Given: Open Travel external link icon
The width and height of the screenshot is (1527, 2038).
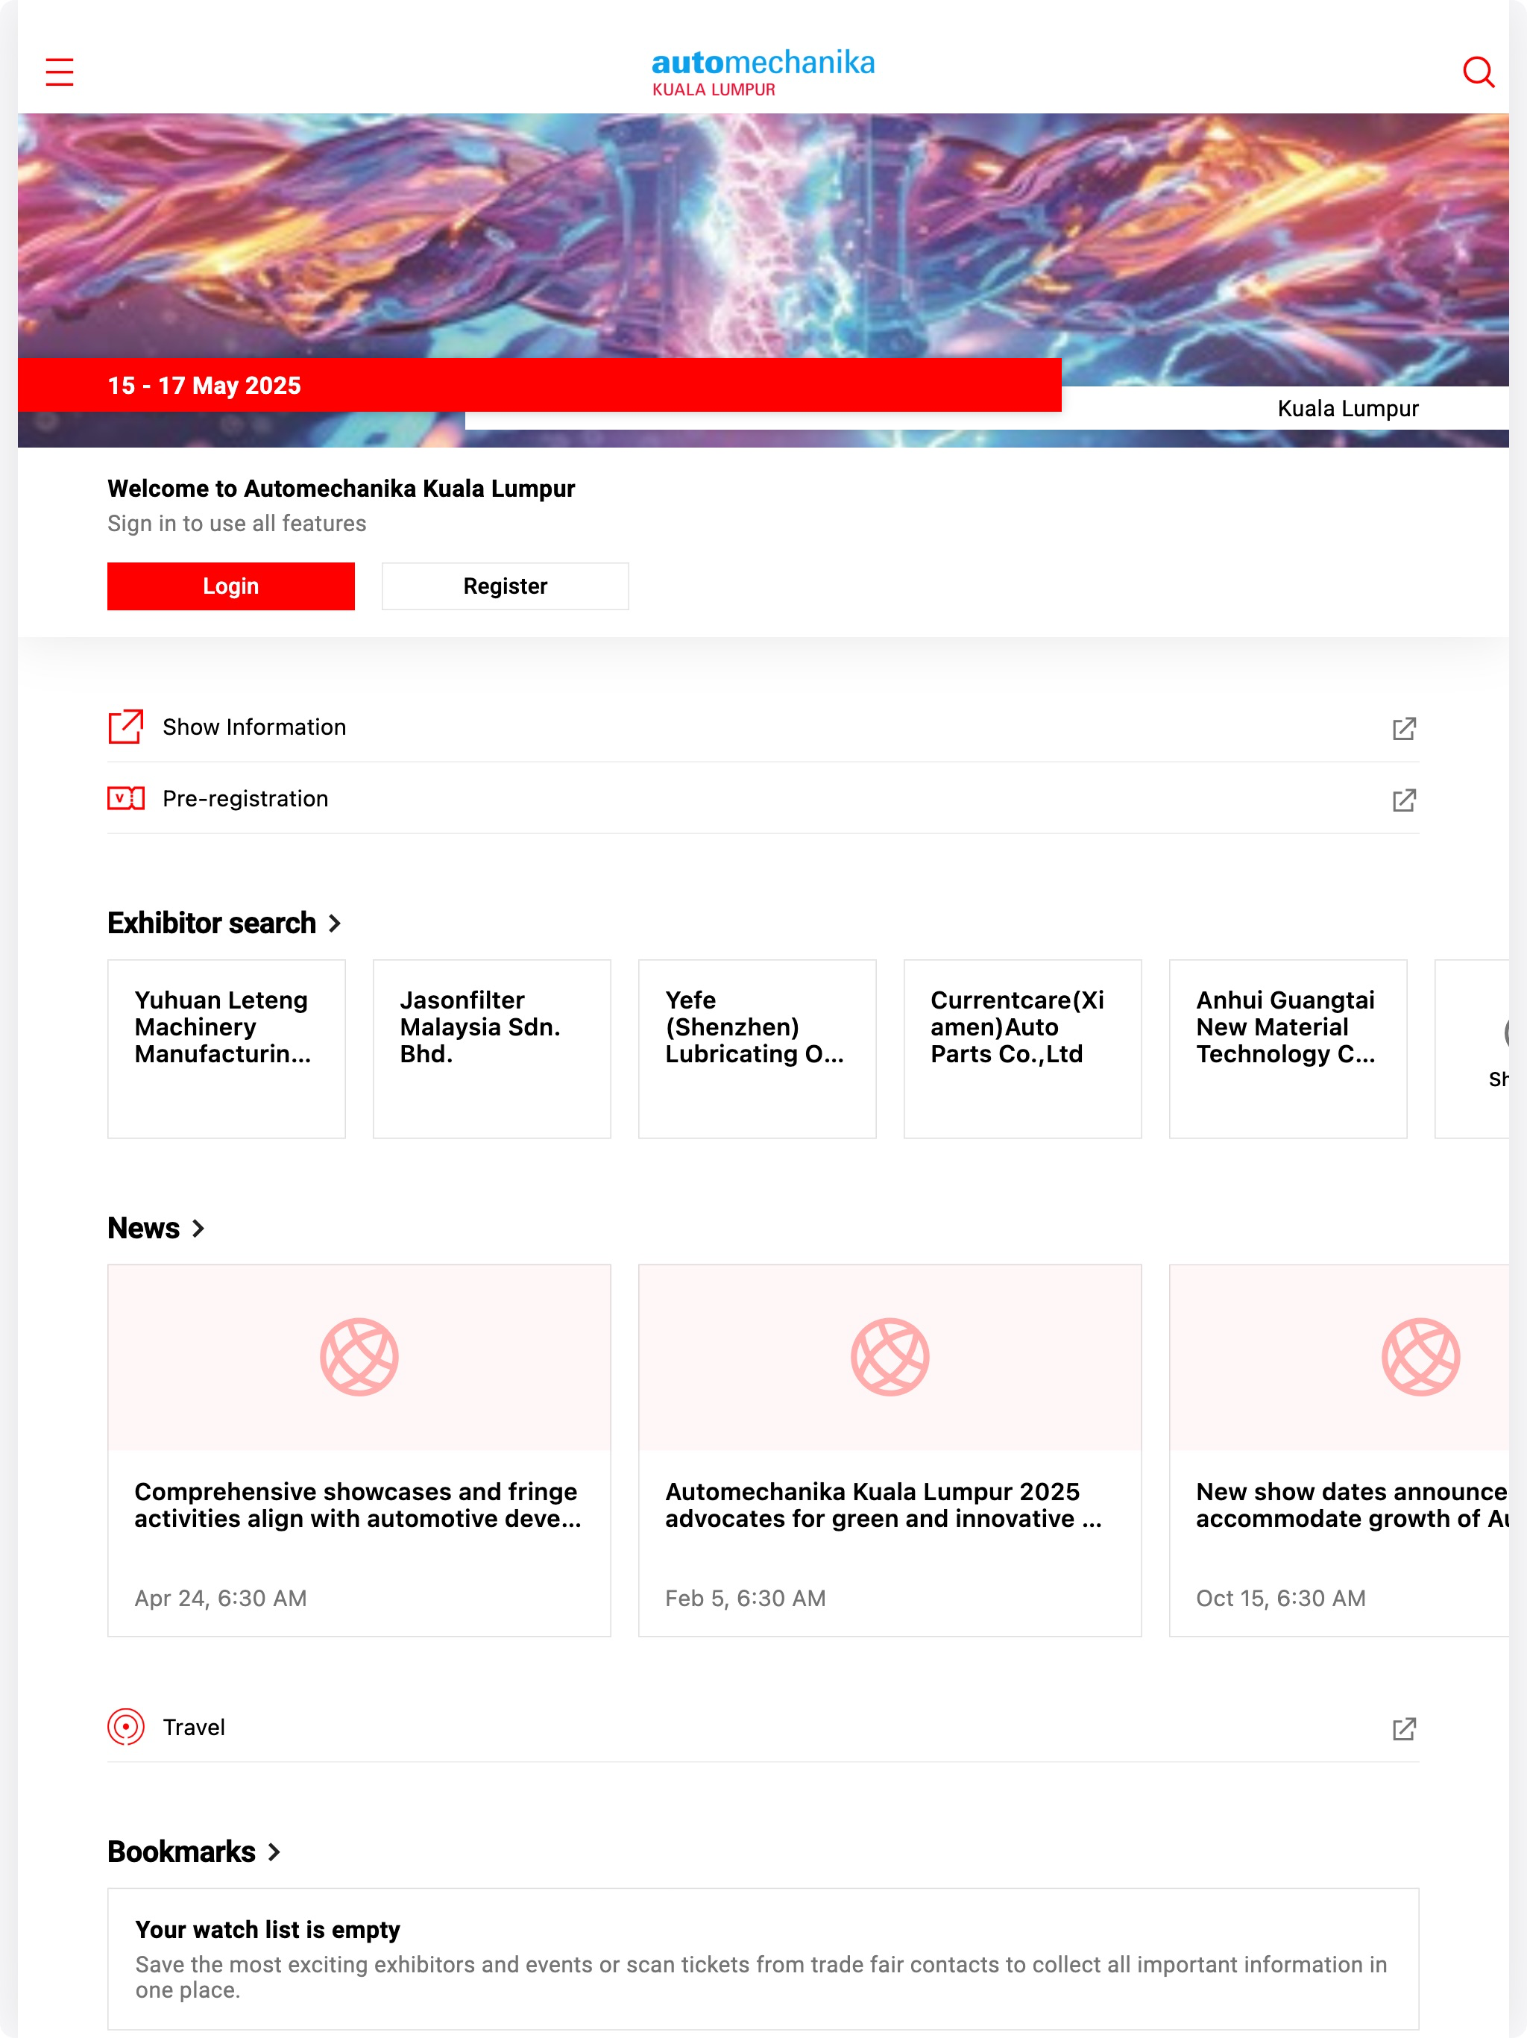Looking at the screenshot, I should click(x=1403, y=1728).
